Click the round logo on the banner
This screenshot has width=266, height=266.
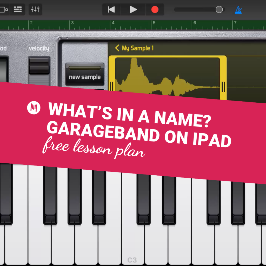pyautogui.click(x=34, y=108)
